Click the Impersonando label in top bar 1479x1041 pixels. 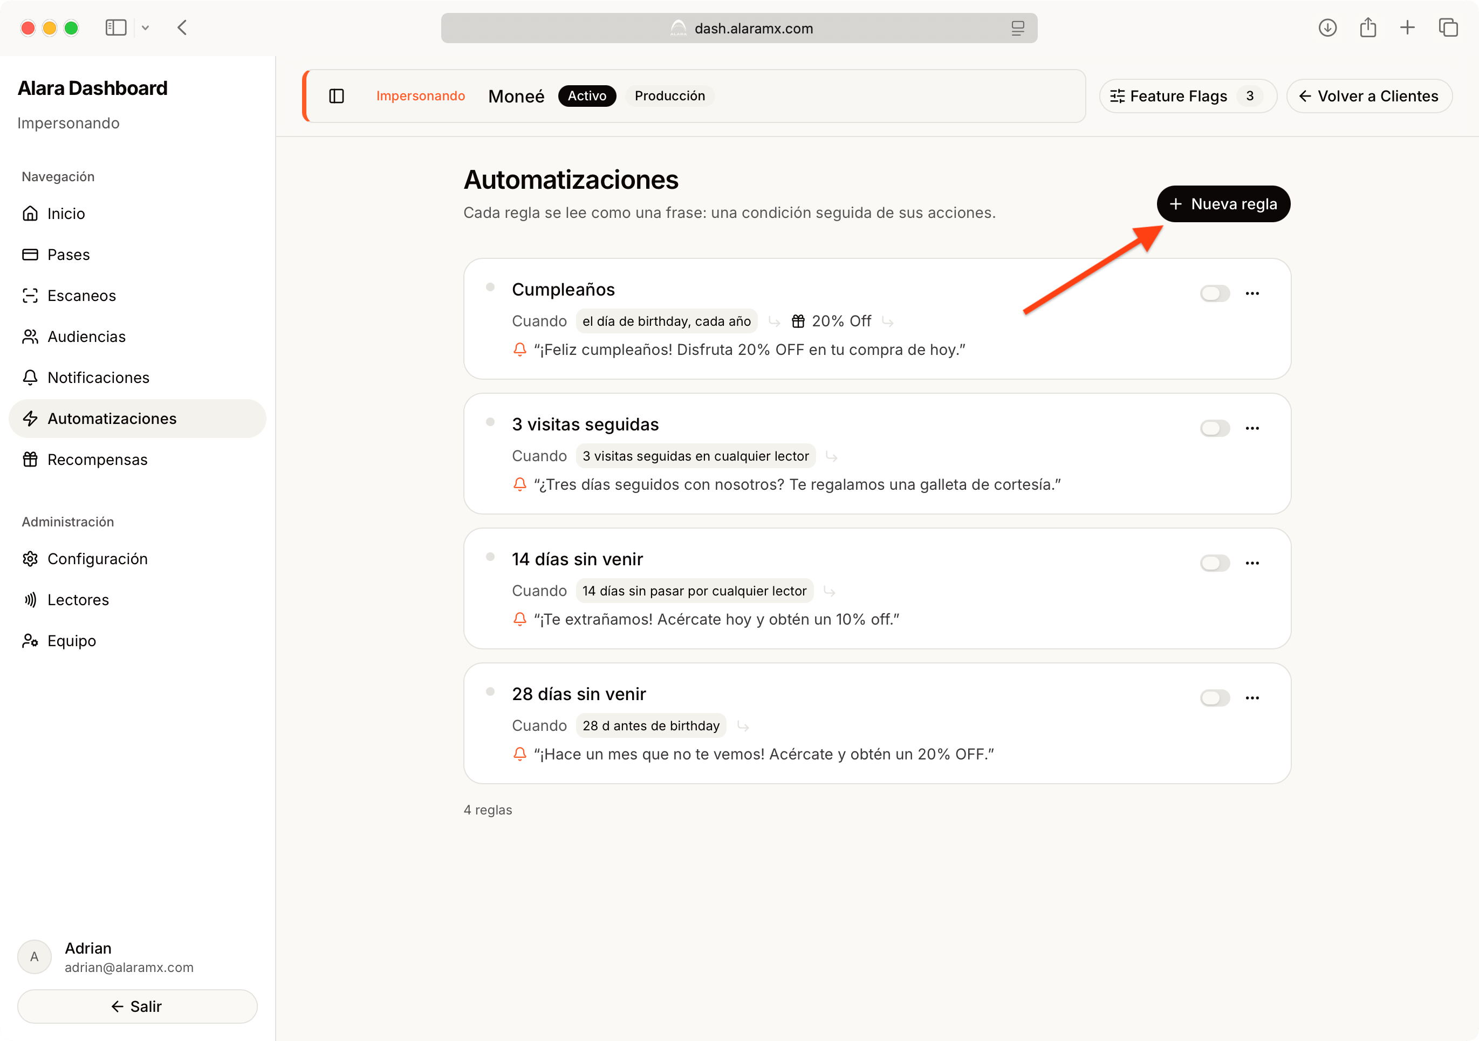[x=421, y=96]
